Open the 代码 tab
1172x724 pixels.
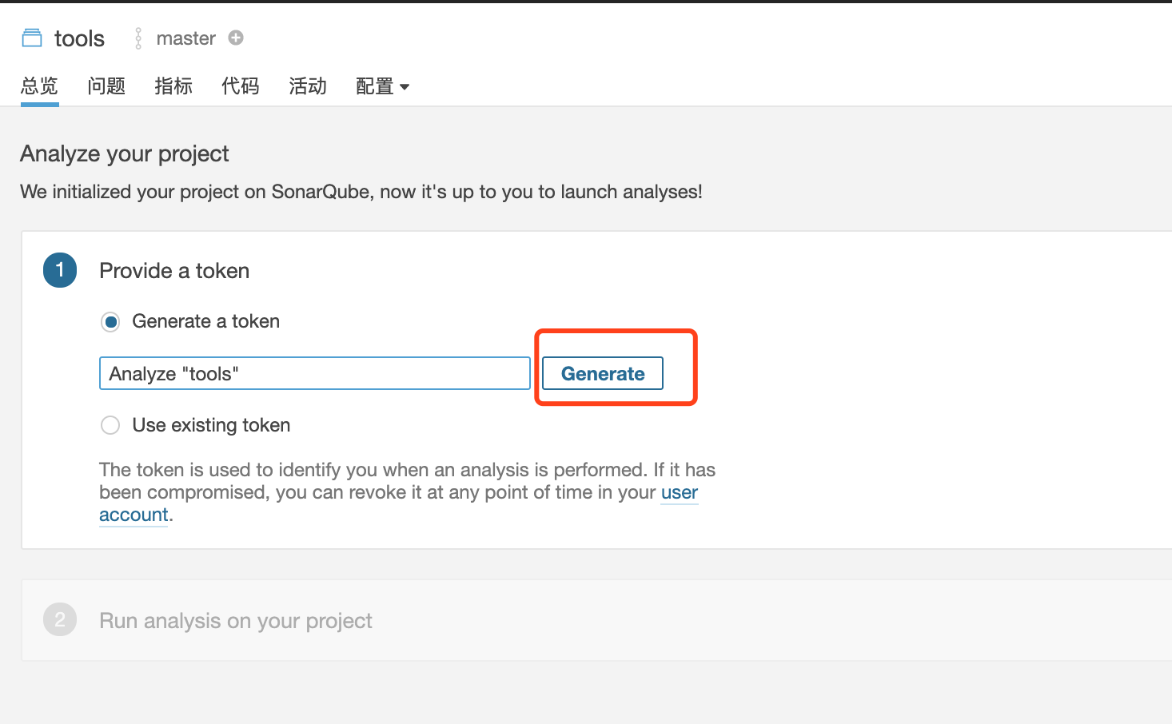(x=241, y=86)
